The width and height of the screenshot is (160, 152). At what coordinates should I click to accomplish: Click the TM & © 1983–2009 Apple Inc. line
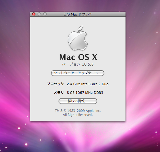[x=78, y=111]
